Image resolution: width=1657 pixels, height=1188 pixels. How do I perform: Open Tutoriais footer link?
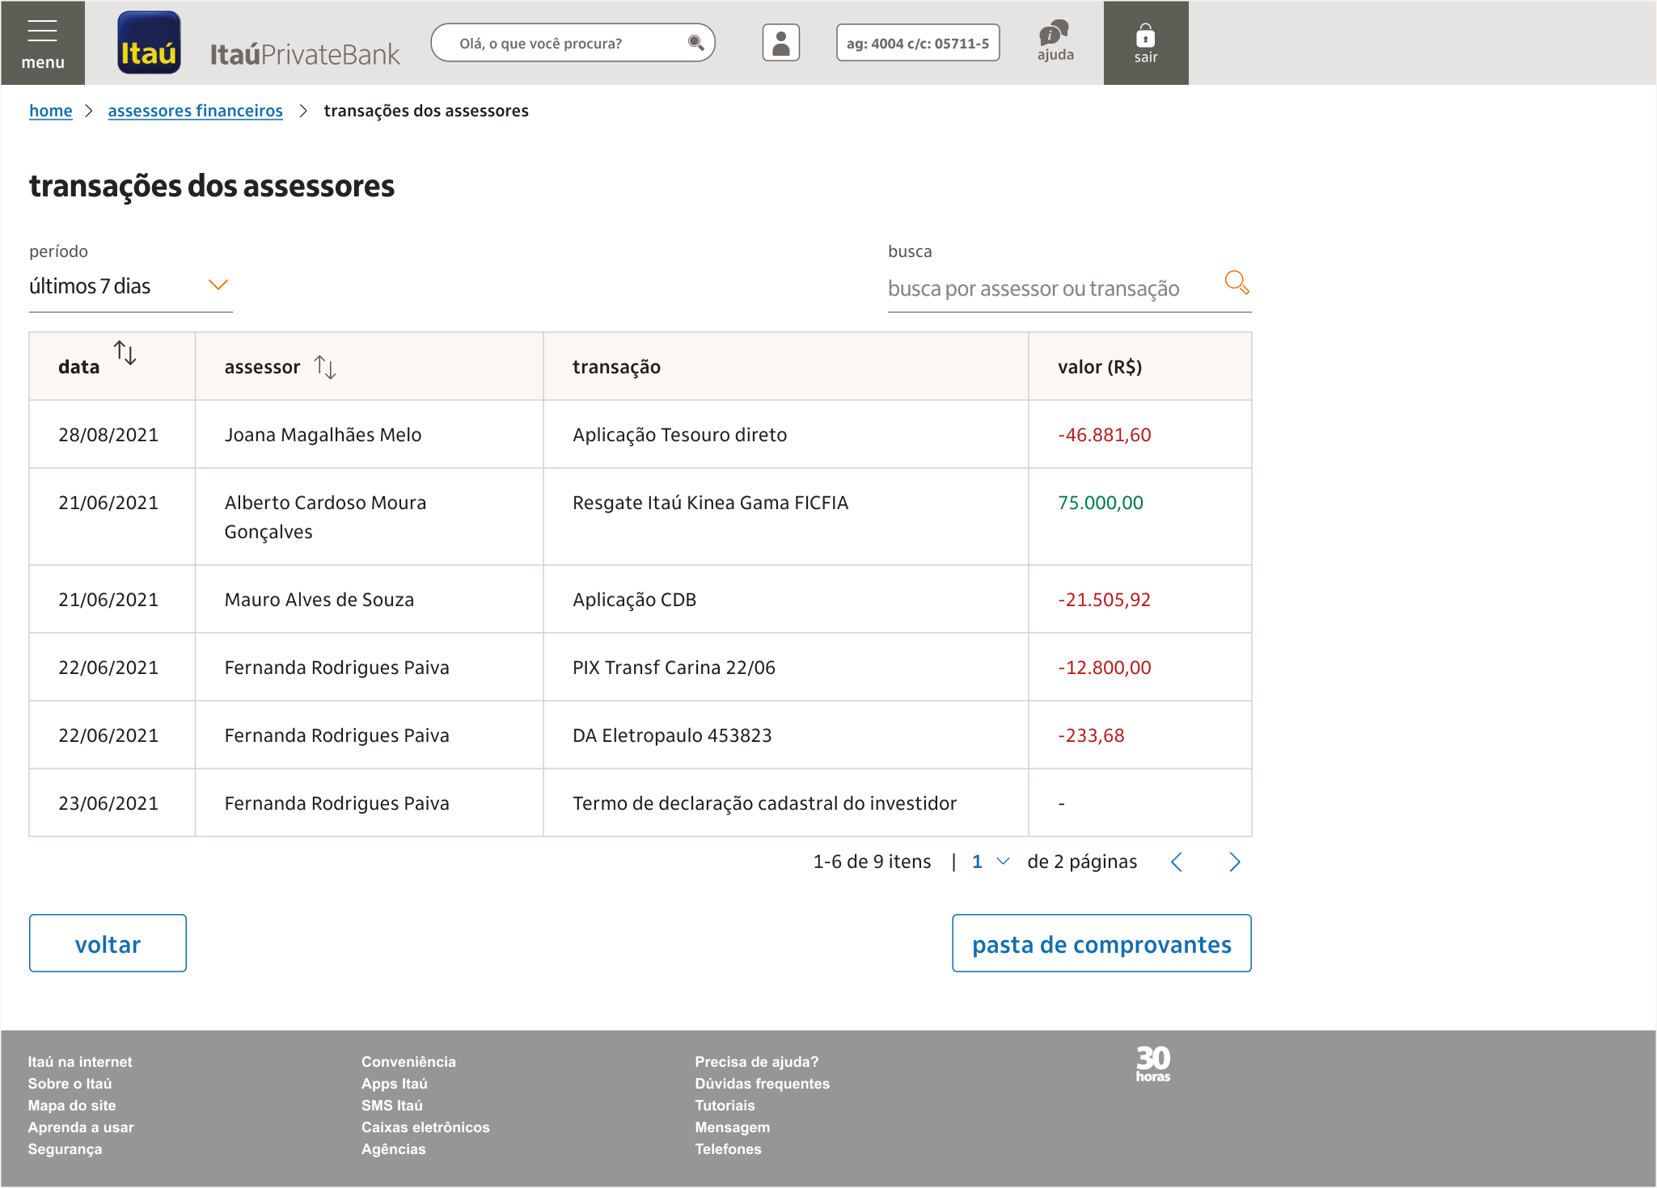coord(725,1106)
